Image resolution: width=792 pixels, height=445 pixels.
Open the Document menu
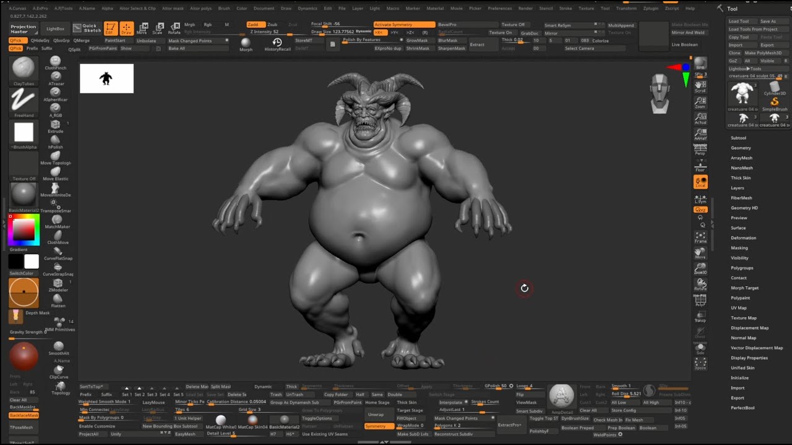click(264, 9)
